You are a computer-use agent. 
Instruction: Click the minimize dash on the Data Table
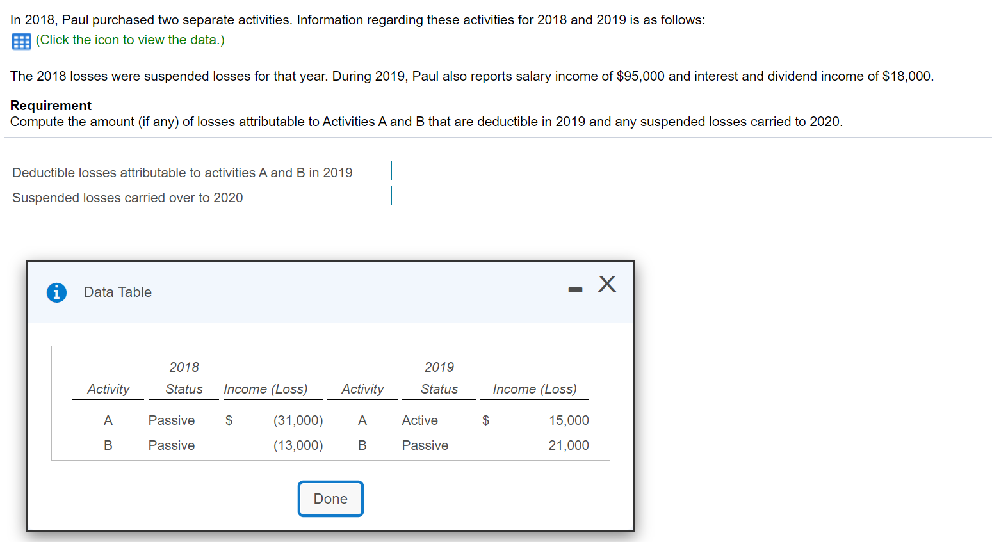click(x=574, y=289)
